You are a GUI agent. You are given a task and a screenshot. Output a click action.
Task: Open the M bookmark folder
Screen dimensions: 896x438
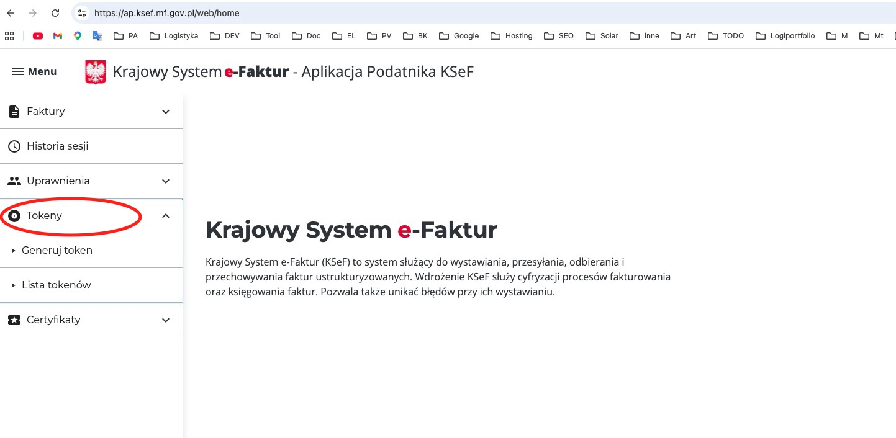[x=837, y=36]
